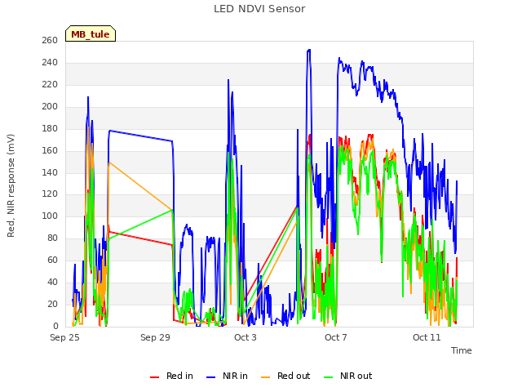Click the 'Red in' legend entry

171,376
